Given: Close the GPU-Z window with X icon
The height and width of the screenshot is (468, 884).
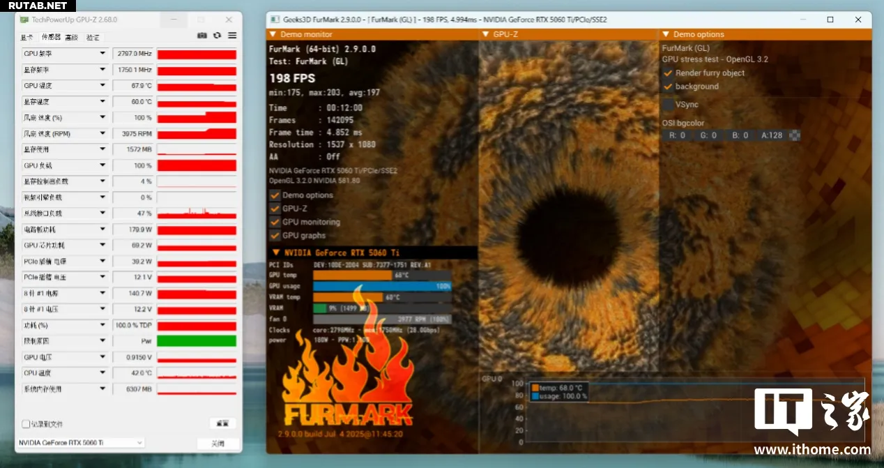Looking at the screenshot, I should (229, 20).
